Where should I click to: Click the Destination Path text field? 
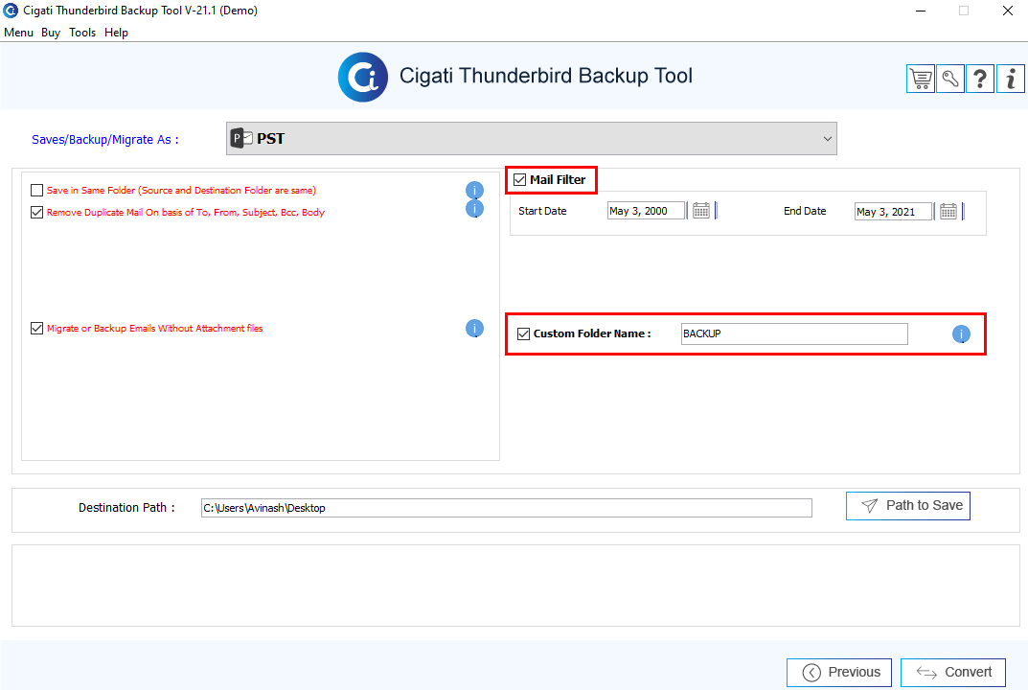click(x=507, y=508)
